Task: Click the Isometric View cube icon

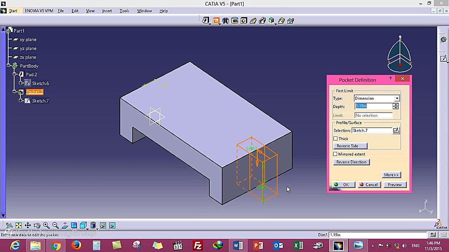Action: pos(83,225)
